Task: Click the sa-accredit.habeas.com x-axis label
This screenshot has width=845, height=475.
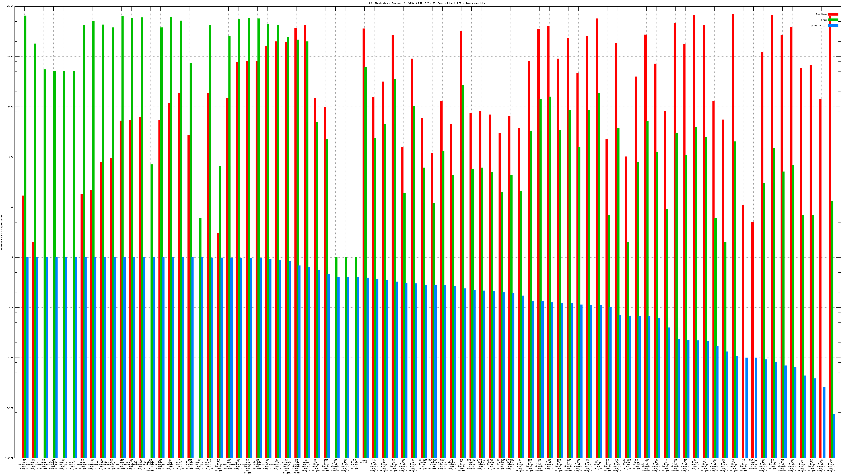Action: point(442,464)
